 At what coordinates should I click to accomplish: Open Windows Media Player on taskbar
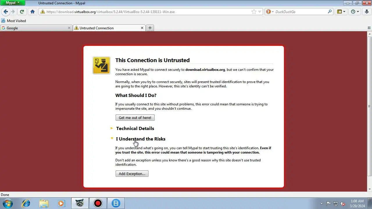[x=61, y=203]
